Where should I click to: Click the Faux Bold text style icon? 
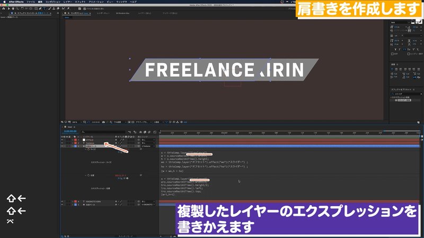395,49
